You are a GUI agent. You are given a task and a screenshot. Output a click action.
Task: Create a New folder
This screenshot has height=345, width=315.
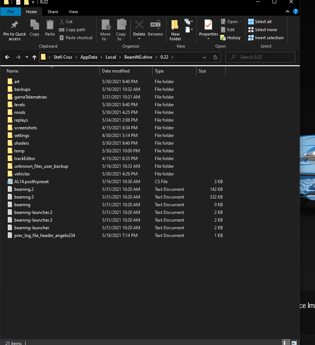coord(175,30)
